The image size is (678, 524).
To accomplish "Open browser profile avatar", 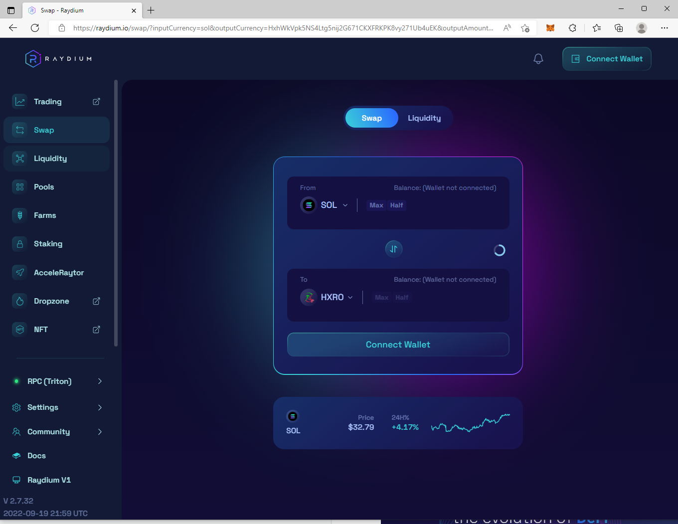I will [x=642, y=28].
